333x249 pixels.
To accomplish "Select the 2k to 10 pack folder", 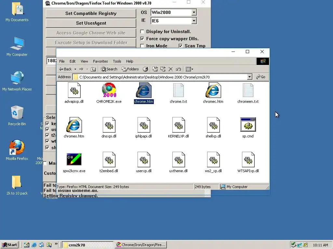I will (17, 184).
